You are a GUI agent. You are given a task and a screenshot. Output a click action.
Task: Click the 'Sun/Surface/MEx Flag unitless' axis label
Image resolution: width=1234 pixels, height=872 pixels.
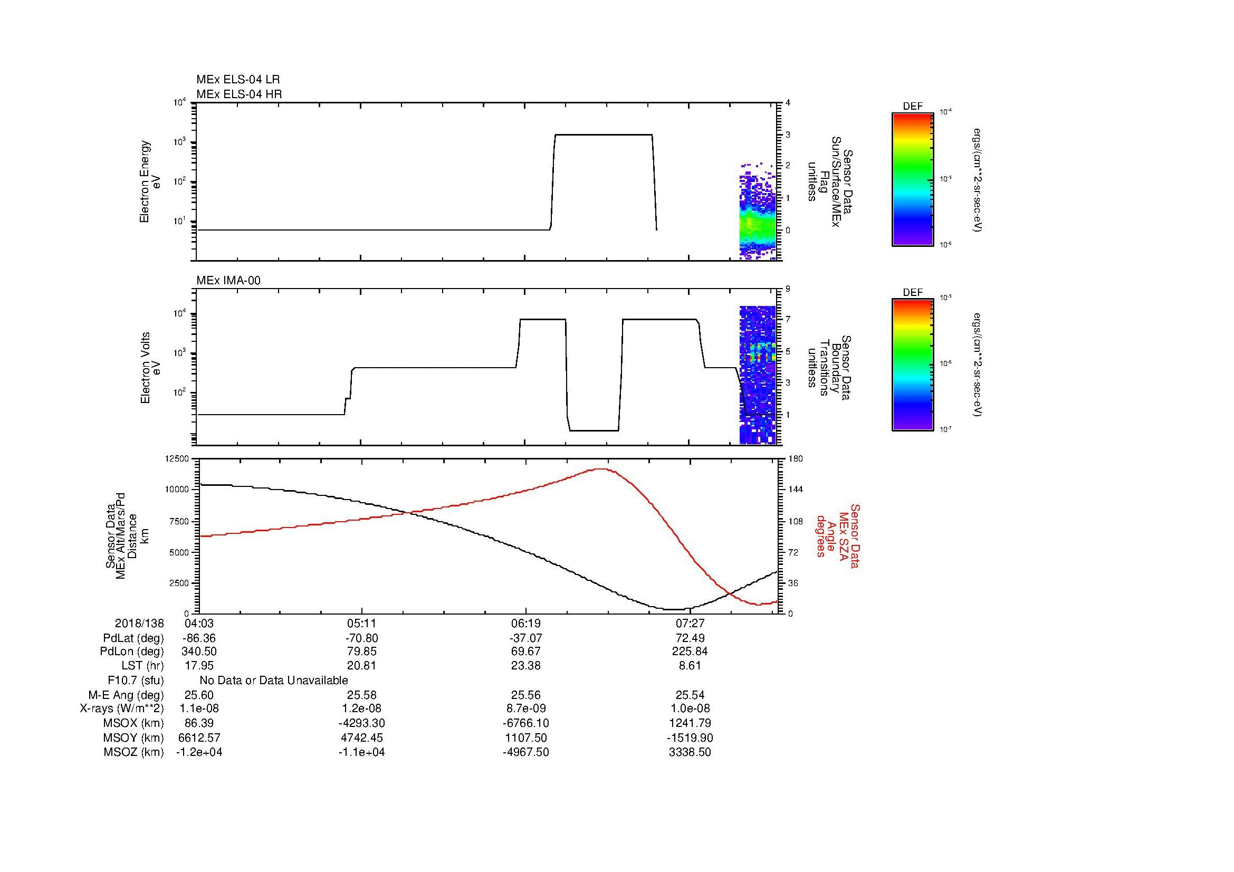click(830, 181)
